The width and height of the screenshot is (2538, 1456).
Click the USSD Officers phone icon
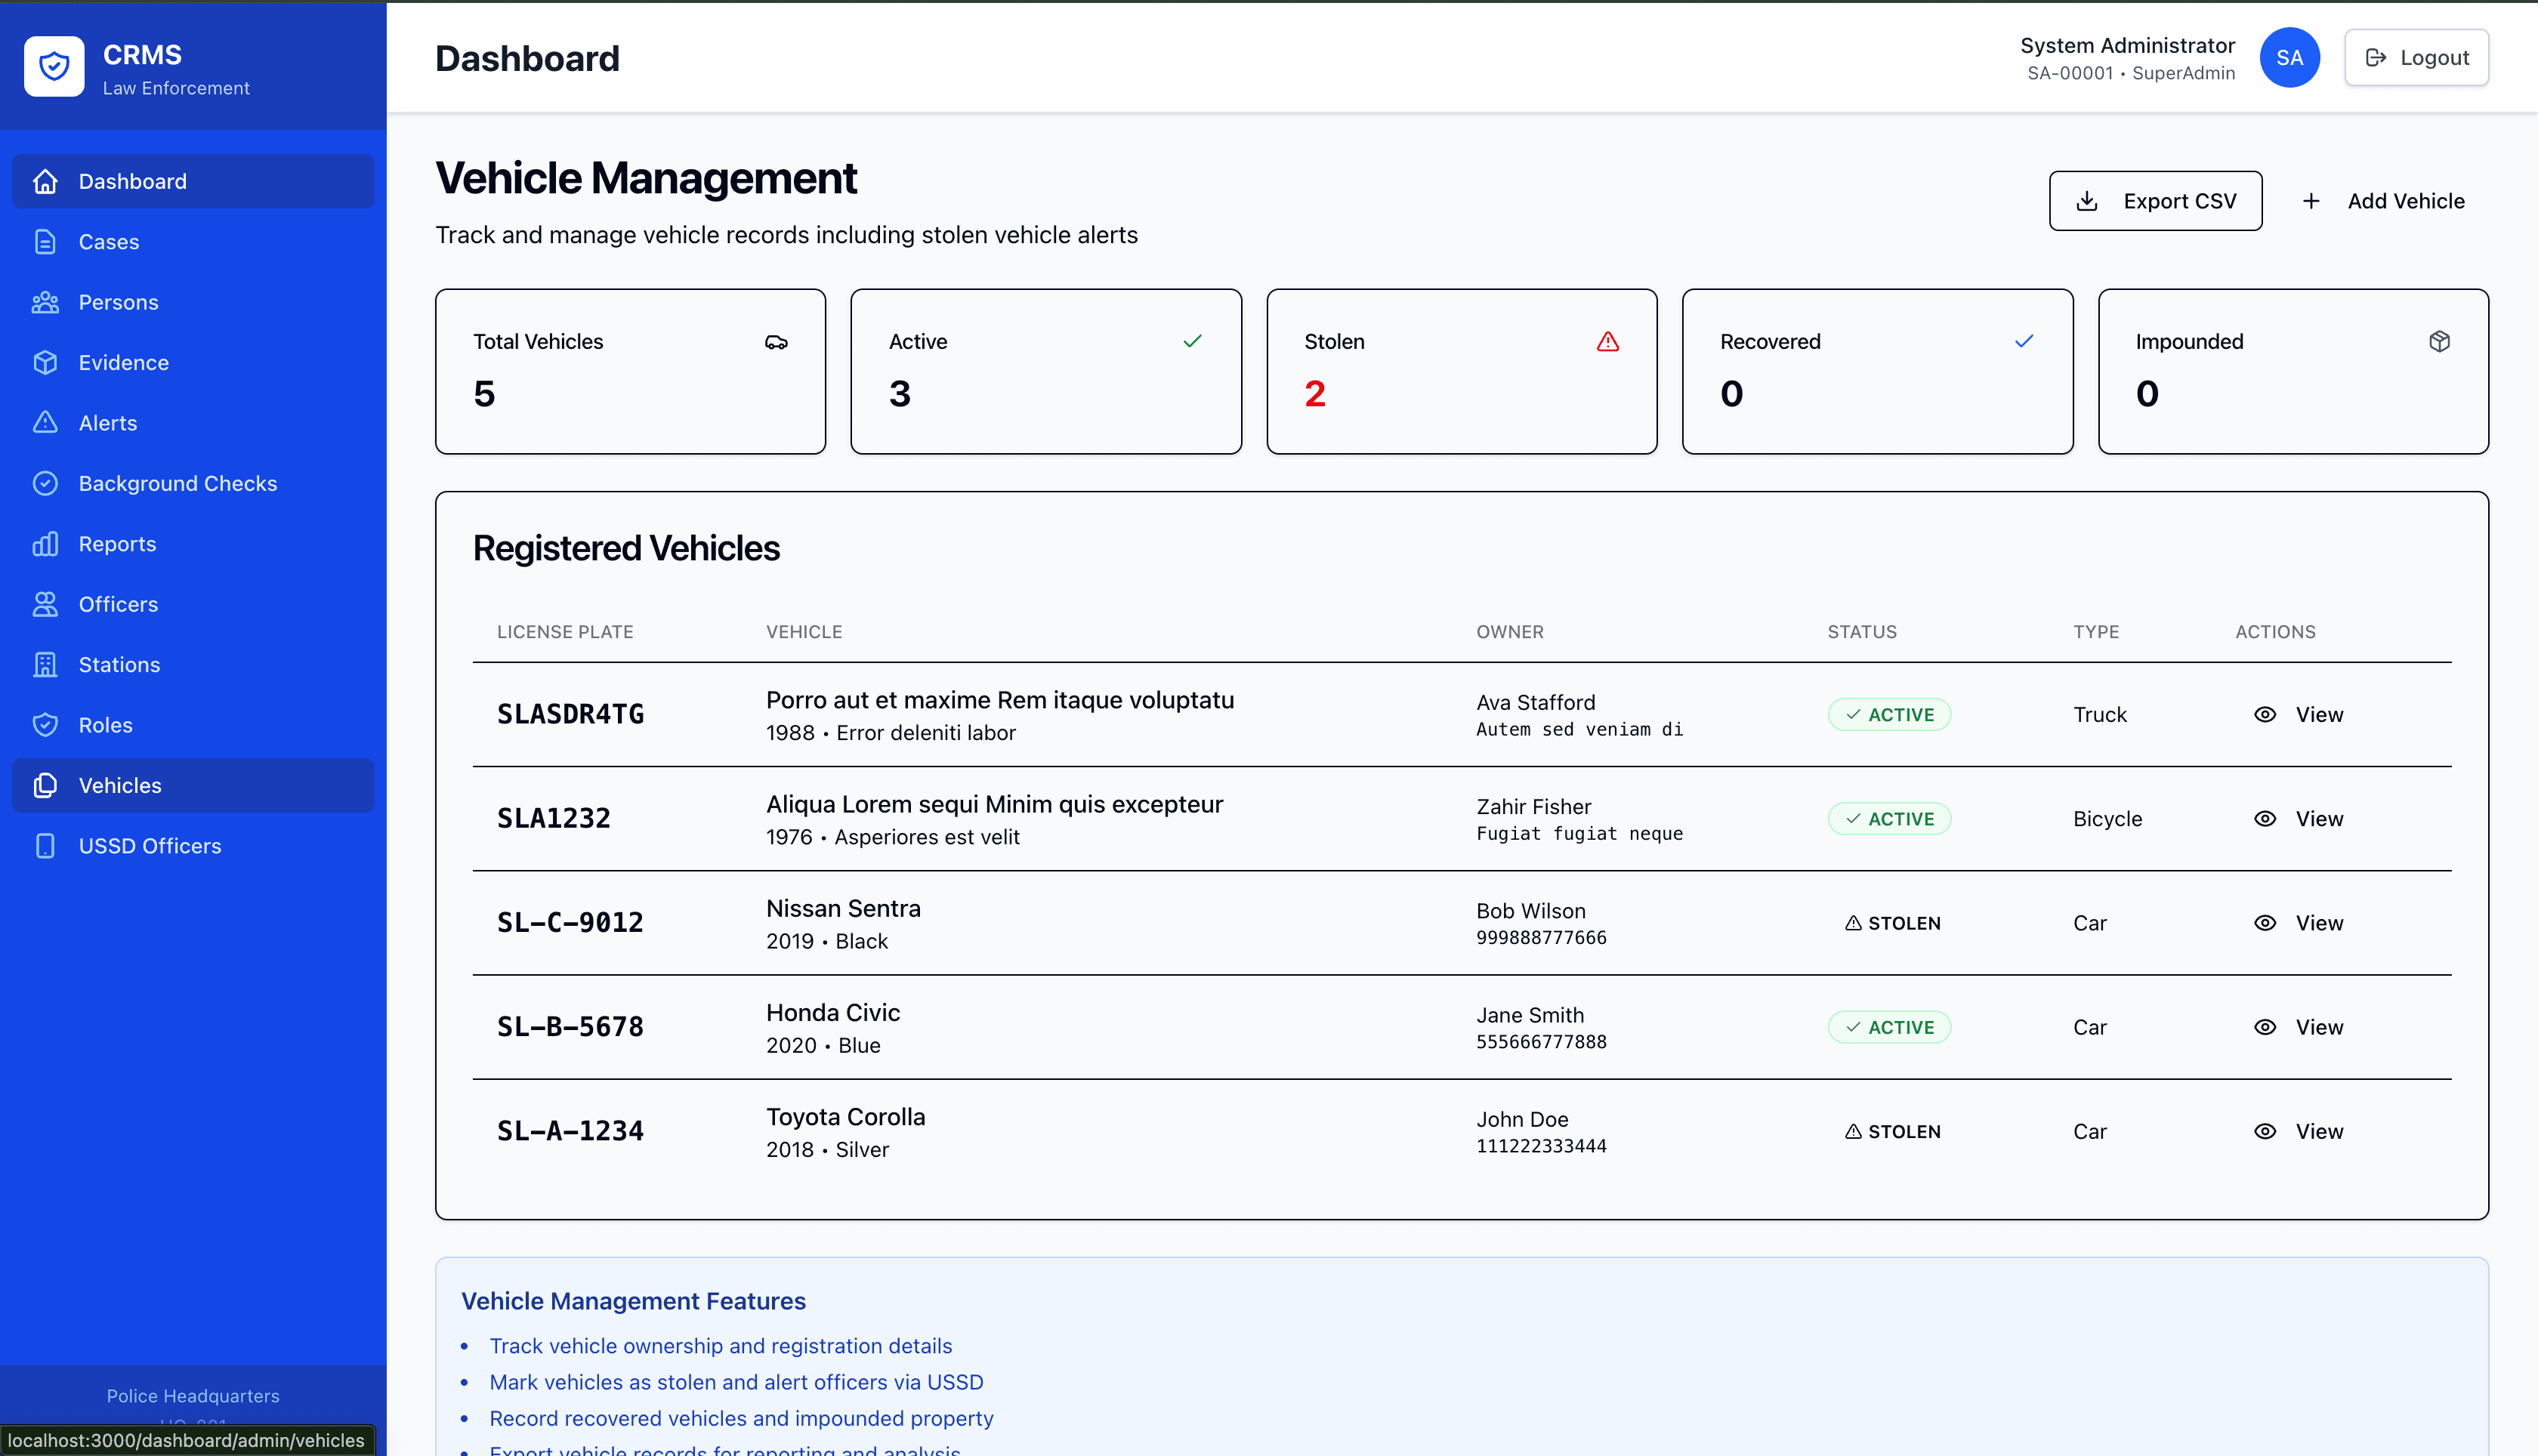(x=45, y=846)
